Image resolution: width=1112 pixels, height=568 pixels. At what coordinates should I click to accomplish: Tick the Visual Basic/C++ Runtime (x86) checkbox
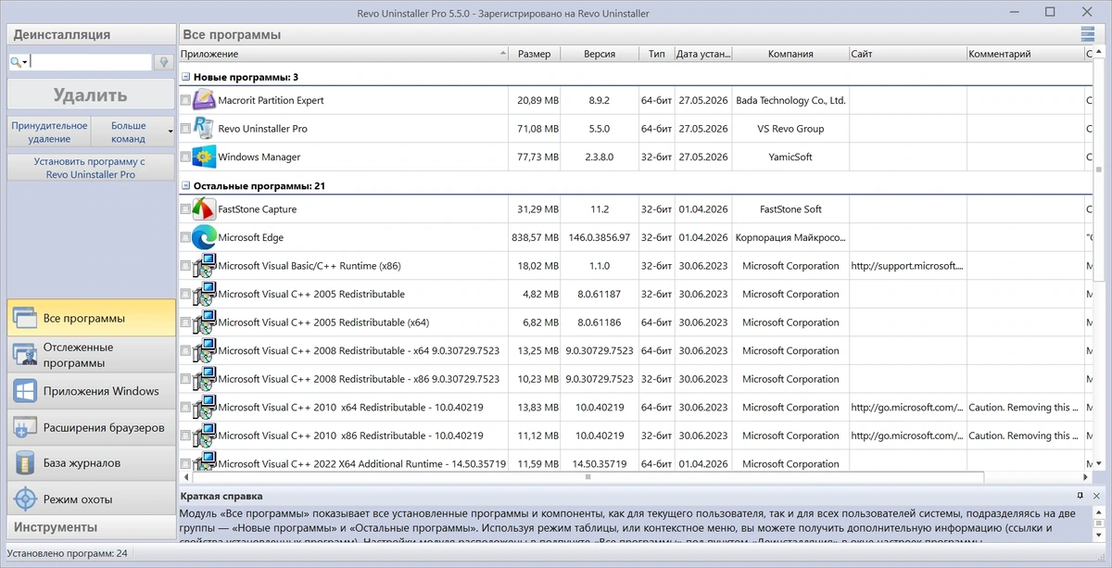coord(185,266)
